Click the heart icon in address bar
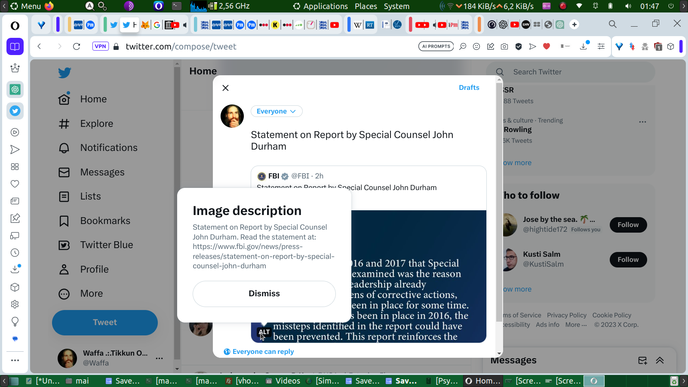 click(x=547, y=46)
